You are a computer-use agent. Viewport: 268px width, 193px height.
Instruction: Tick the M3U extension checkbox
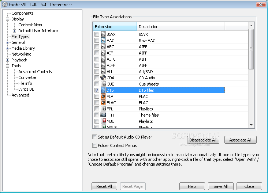click(97, 121)
